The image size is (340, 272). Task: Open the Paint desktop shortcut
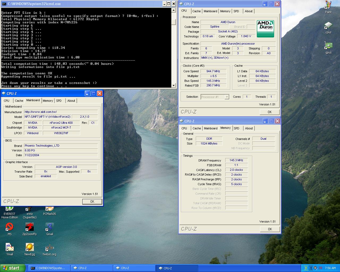pyautogui.click(x=328, y=7)
